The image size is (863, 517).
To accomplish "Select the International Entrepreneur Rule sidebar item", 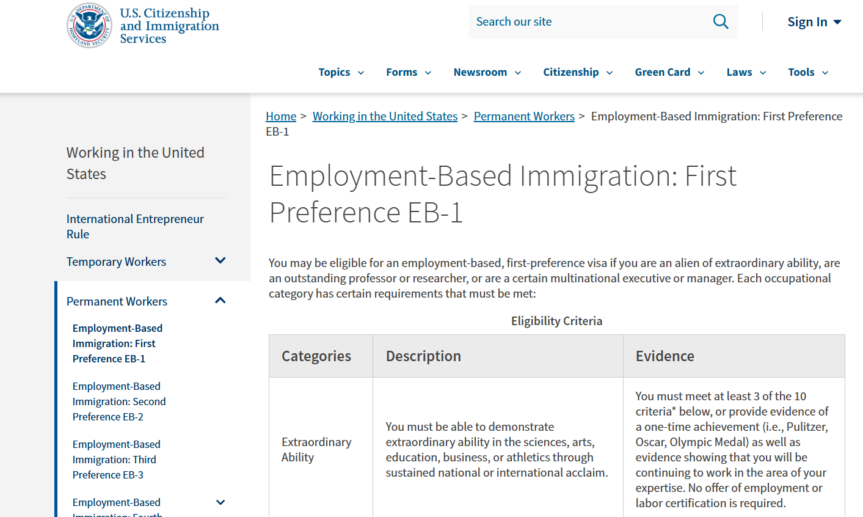I will 135,226.
